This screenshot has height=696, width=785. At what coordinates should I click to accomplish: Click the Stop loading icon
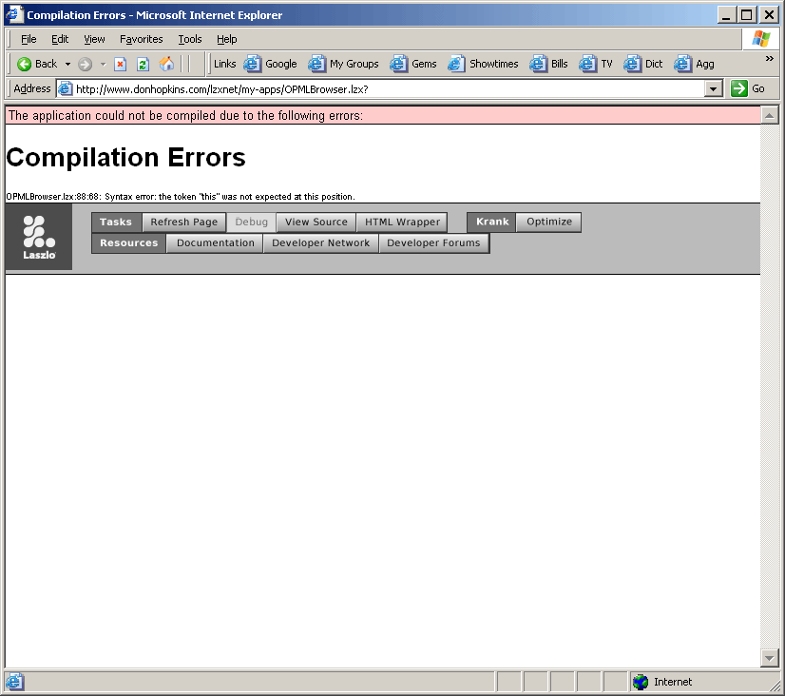point(121,64)
